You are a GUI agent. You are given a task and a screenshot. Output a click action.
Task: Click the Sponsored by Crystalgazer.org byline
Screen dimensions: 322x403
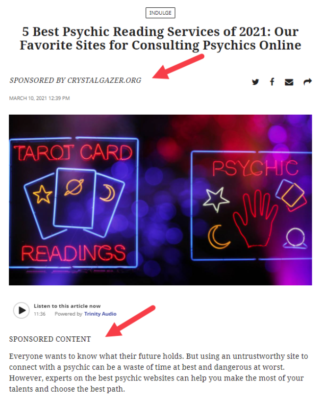[x=75, y=80]
